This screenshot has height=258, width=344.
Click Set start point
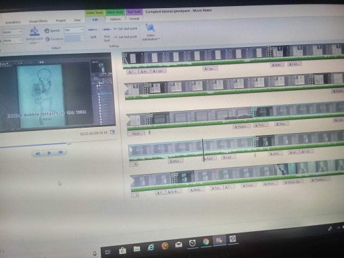126,29
